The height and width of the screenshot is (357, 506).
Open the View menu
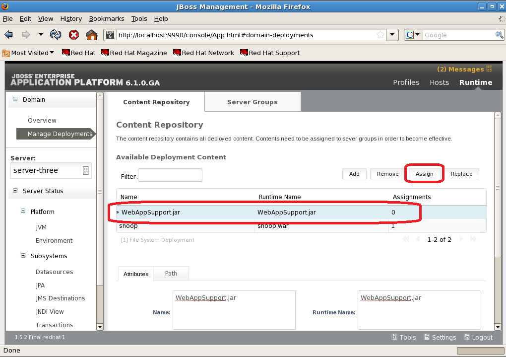(46, 19)
